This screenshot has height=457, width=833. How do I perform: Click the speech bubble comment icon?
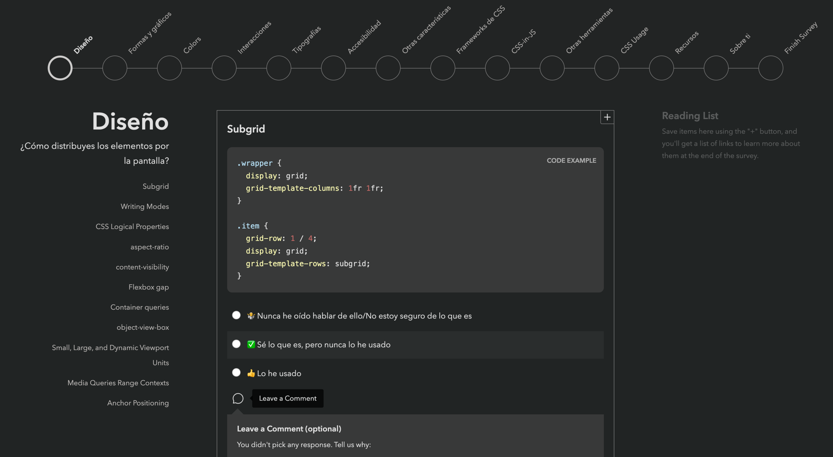click(x=238, y=398)
